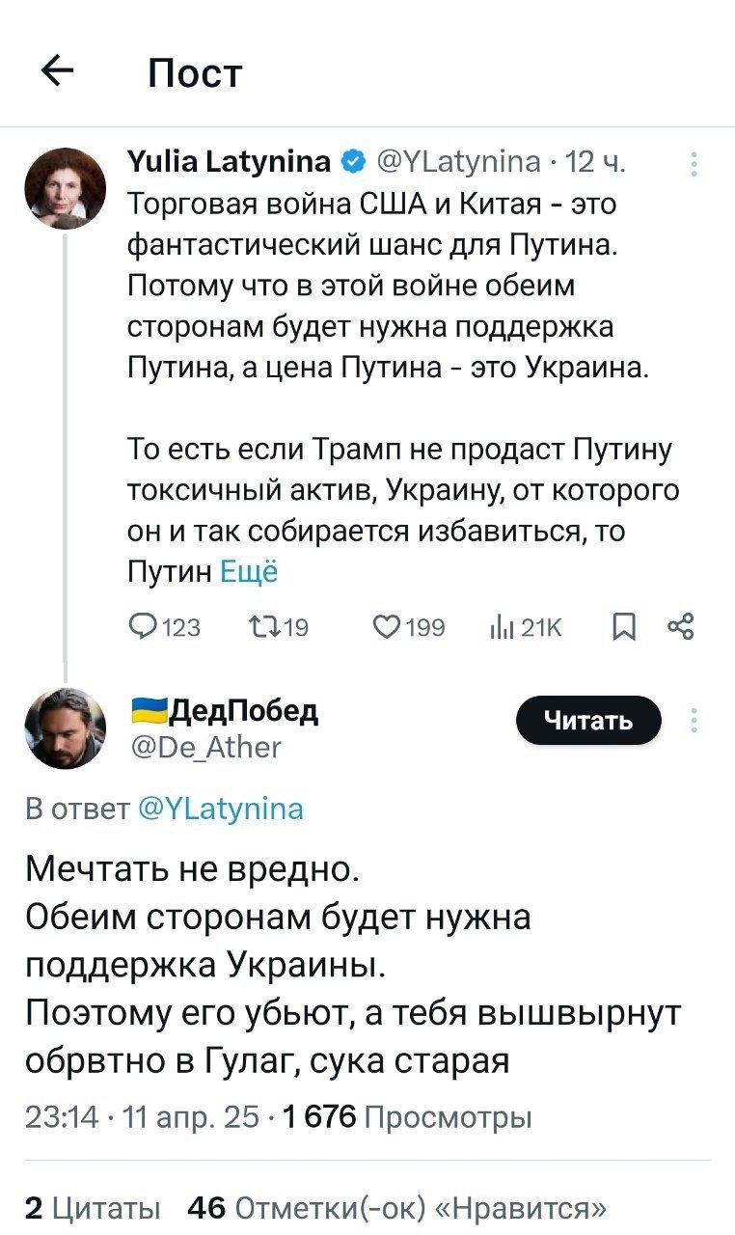
Task: View the 2 Цитаты quotes list
Action: (x=93, y=1207)
